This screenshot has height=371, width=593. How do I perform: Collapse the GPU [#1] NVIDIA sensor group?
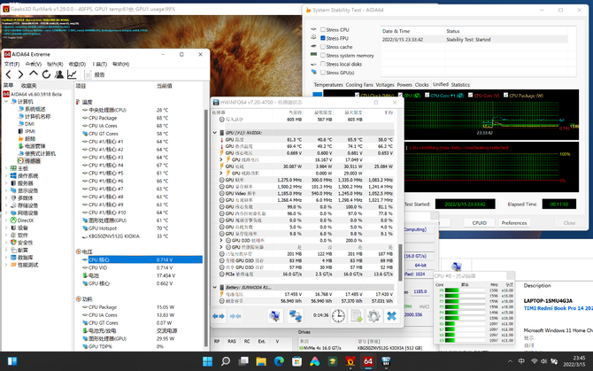pyautogui.click(x=216, y=132)
